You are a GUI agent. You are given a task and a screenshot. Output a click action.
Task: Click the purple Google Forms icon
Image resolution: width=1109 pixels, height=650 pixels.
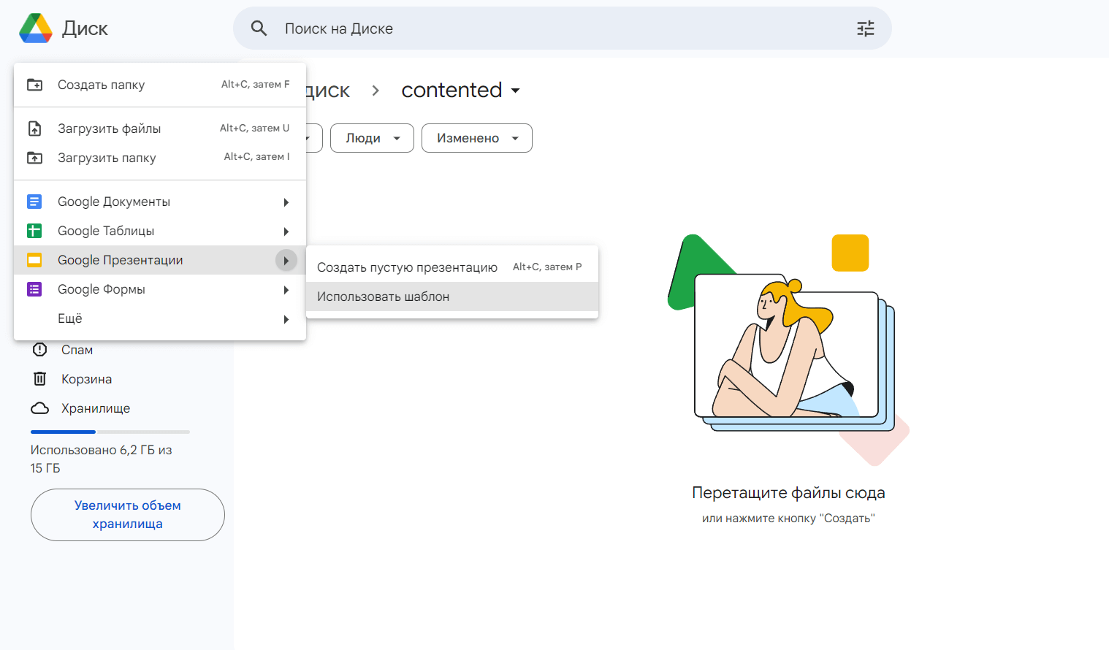click(34, 289)
